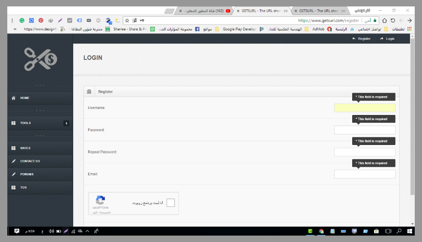Open the Windows Start menu
Viewport: 422px width, 242px height.
click(410, 231)
